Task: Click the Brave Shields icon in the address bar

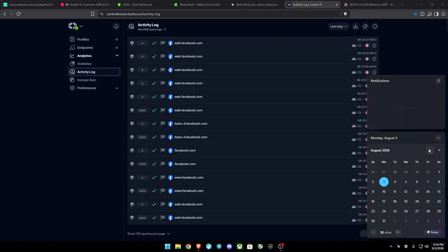Action: tap(345, 14)
